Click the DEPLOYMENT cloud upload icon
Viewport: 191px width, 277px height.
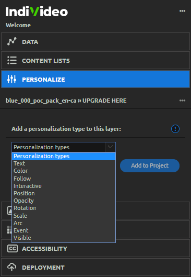click(11, 267)
